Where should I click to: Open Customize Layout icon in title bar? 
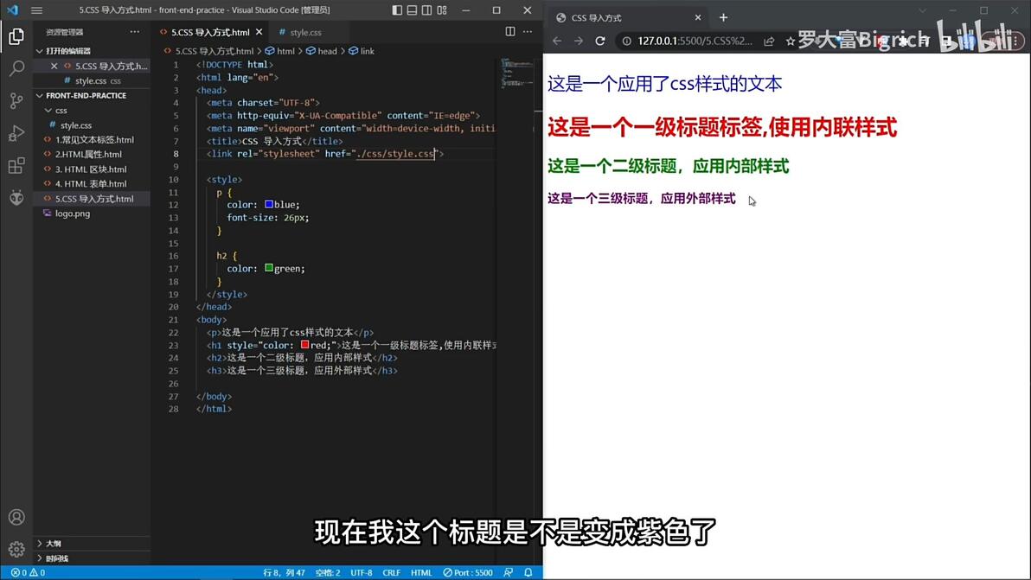point(443,10)
